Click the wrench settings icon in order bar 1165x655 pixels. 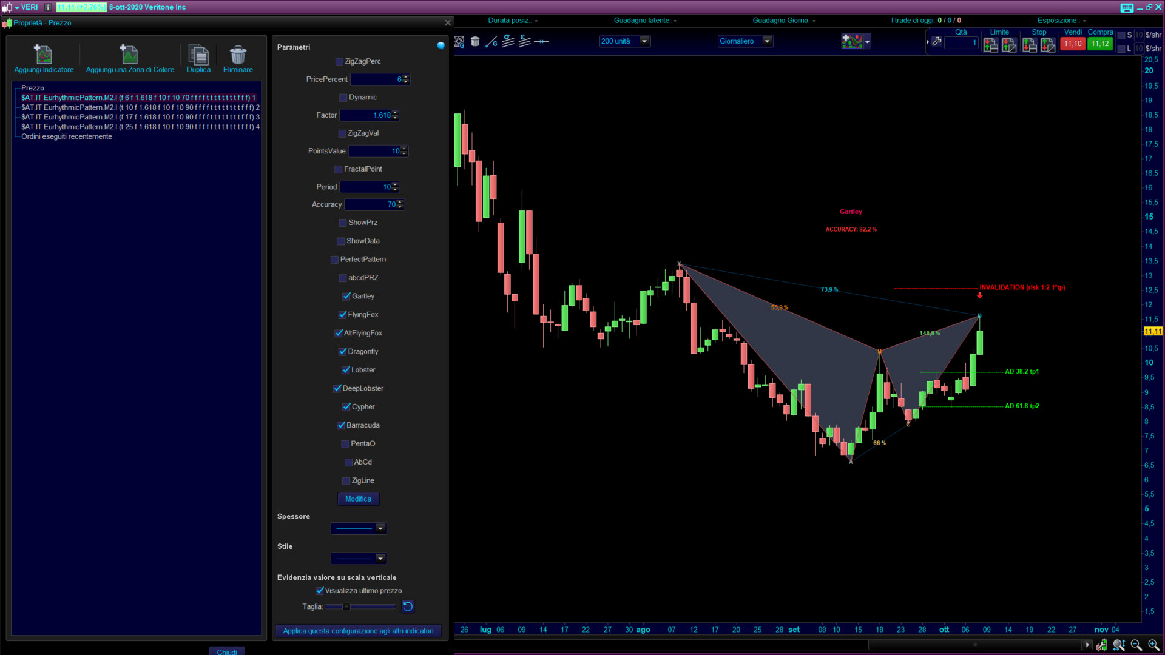[937, 42]
